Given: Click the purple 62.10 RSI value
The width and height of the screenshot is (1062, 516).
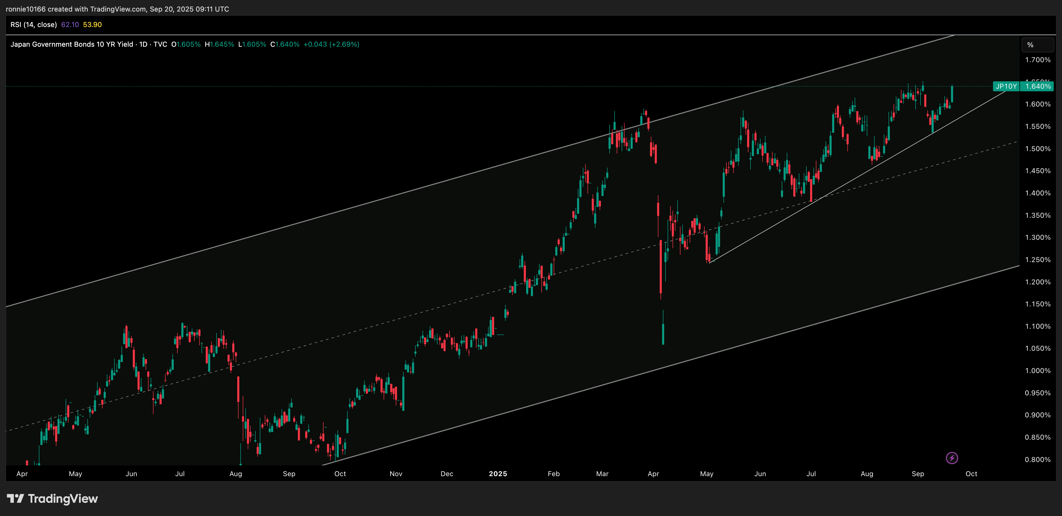Looking at the screenshot, I should tap(70, 25).
